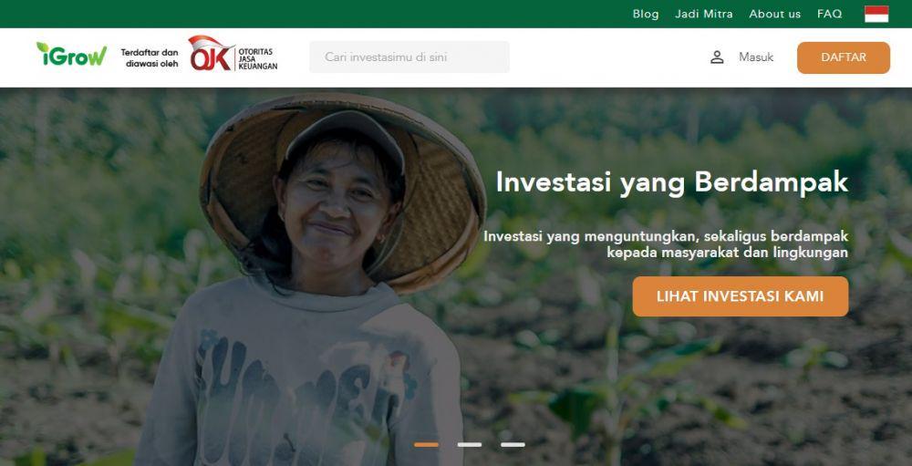Click the 'Terdaftar dan diawasi oleh' text
The width and height of the screenshot is (912, 466).
(x=150, y=57)
